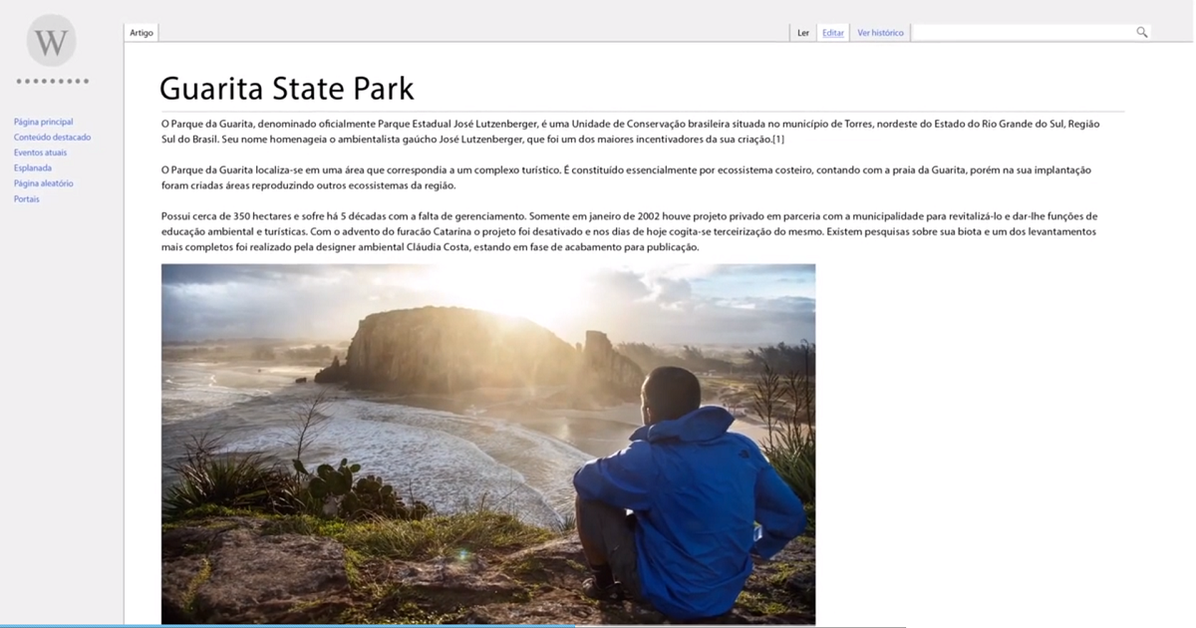Viewport: 1196px width, 628px height.
Task: Open the Ver histórico tab
Action: point(881,33)
